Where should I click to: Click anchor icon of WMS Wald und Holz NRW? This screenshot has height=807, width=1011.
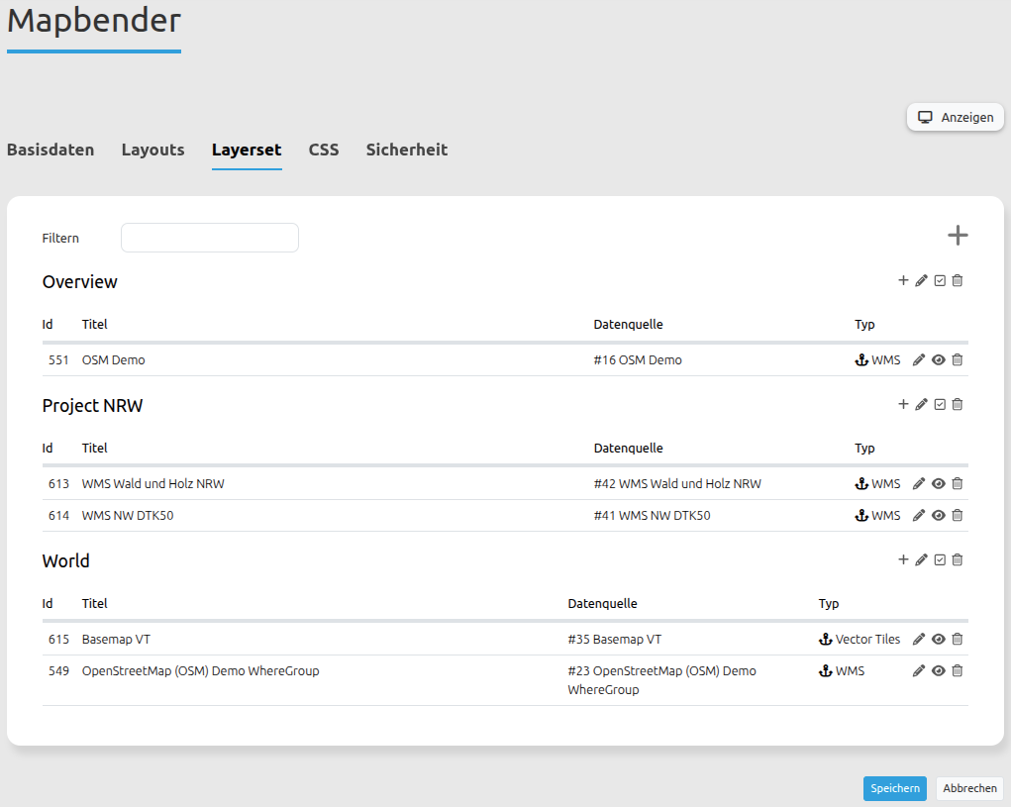(860, 484)
